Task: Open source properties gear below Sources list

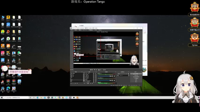Action: click(88, 83)
